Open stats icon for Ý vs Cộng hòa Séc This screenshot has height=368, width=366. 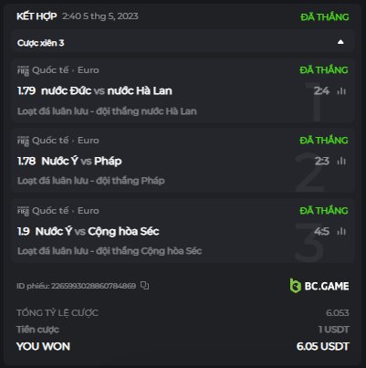[x=341, y=231]
